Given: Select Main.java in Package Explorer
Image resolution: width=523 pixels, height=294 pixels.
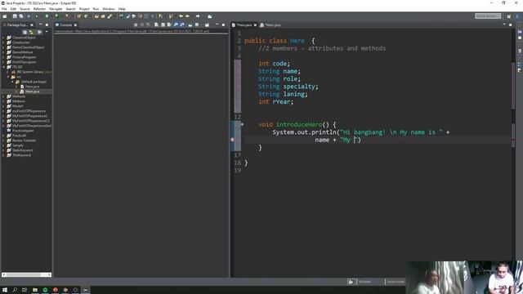Looking at the screenshot, I should pos(33,91).
